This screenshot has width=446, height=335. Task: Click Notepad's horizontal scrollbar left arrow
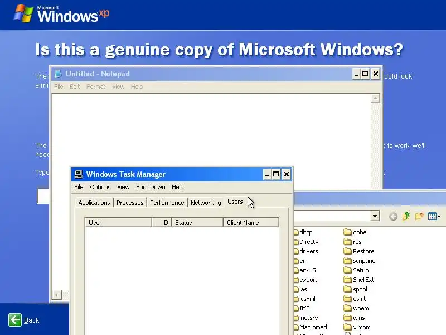point(57,295)
